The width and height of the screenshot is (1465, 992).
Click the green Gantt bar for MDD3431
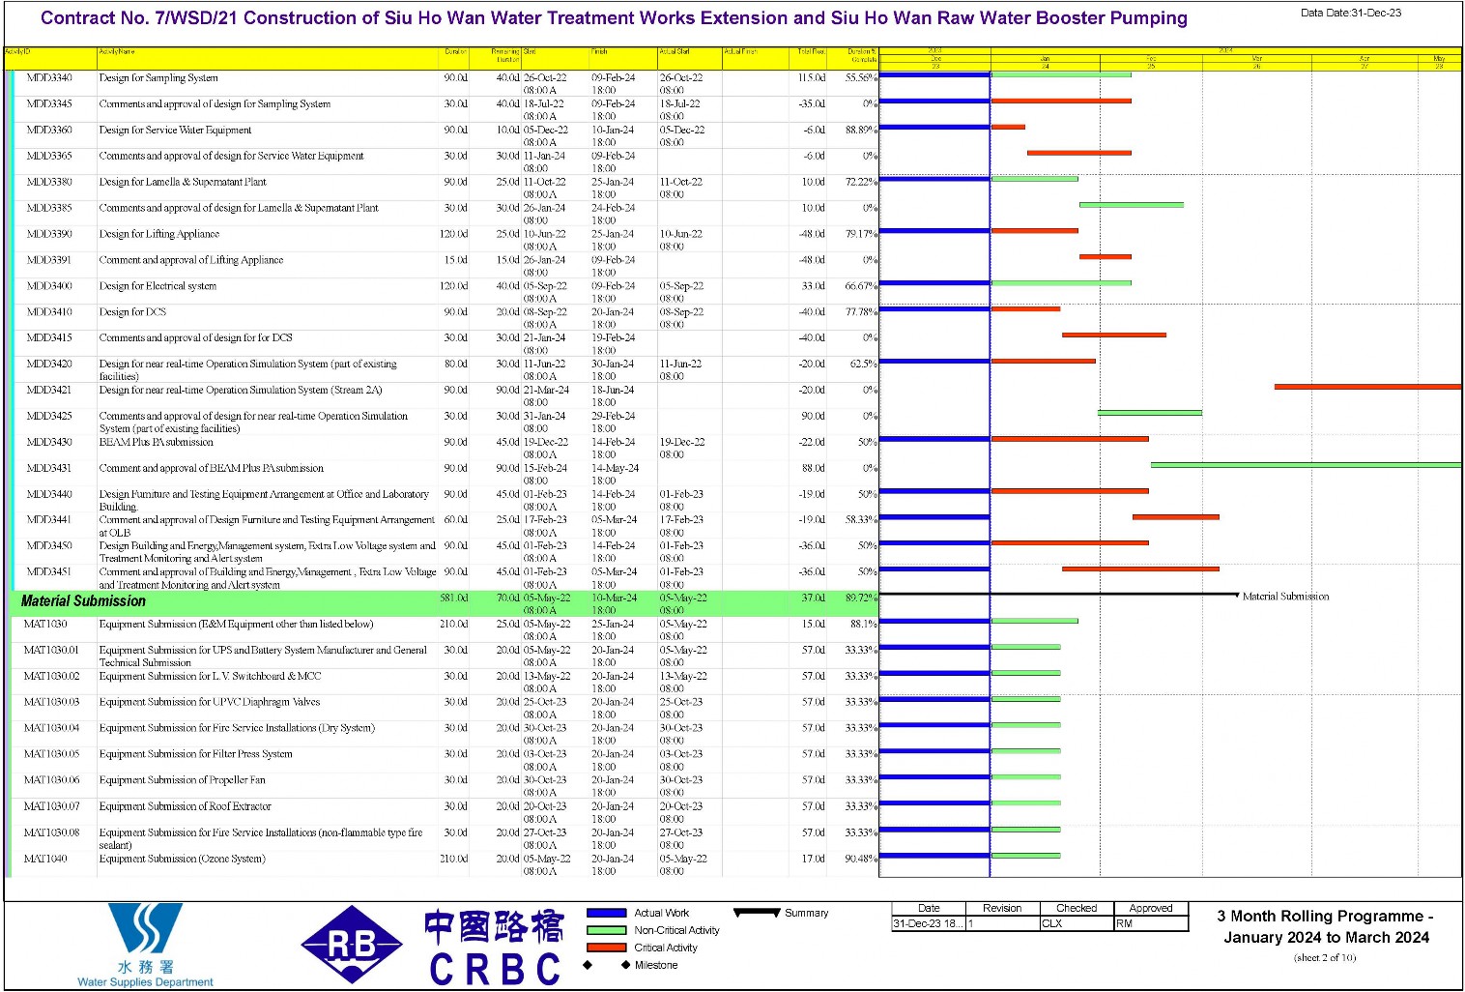point(1306,465)
